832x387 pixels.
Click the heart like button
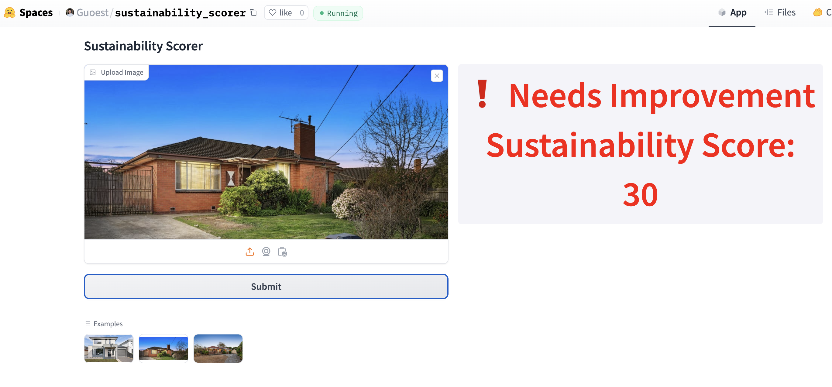click(x=280, y=12)
